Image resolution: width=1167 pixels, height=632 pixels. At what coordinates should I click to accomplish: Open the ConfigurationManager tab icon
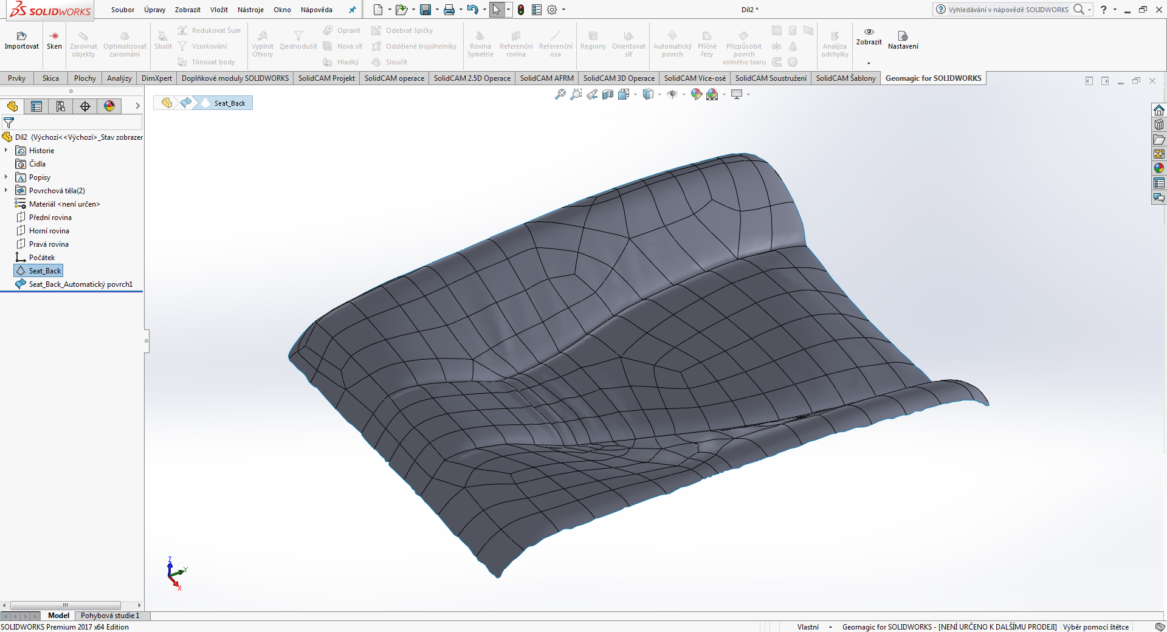click(x=61, y=106)
